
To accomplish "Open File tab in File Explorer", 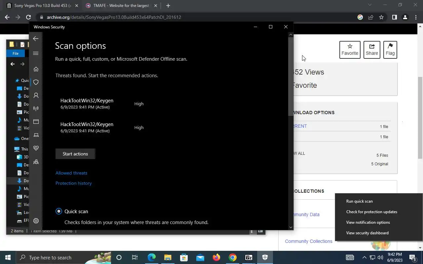I will click(16, 53).
